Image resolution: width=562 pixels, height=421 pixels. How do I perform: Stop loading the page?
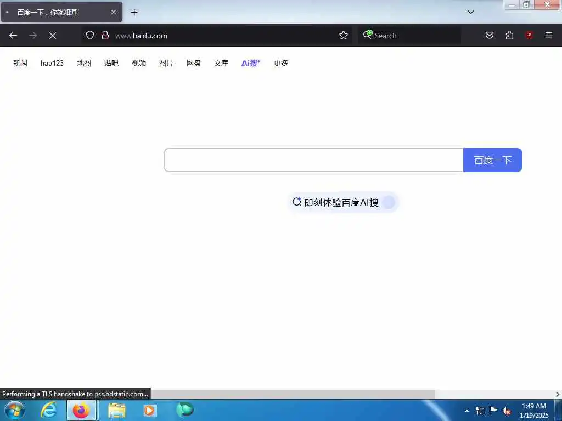(53, 36)
